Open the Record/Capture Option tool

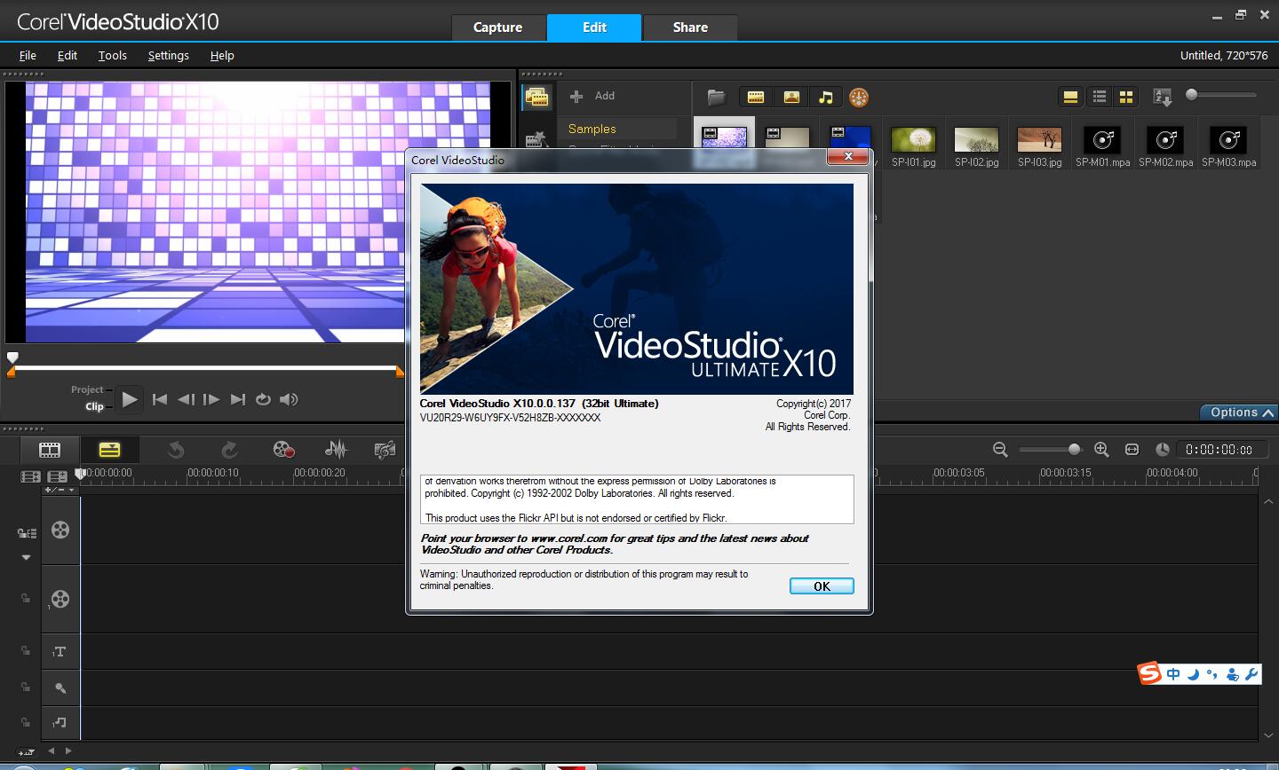coord(283,450)
